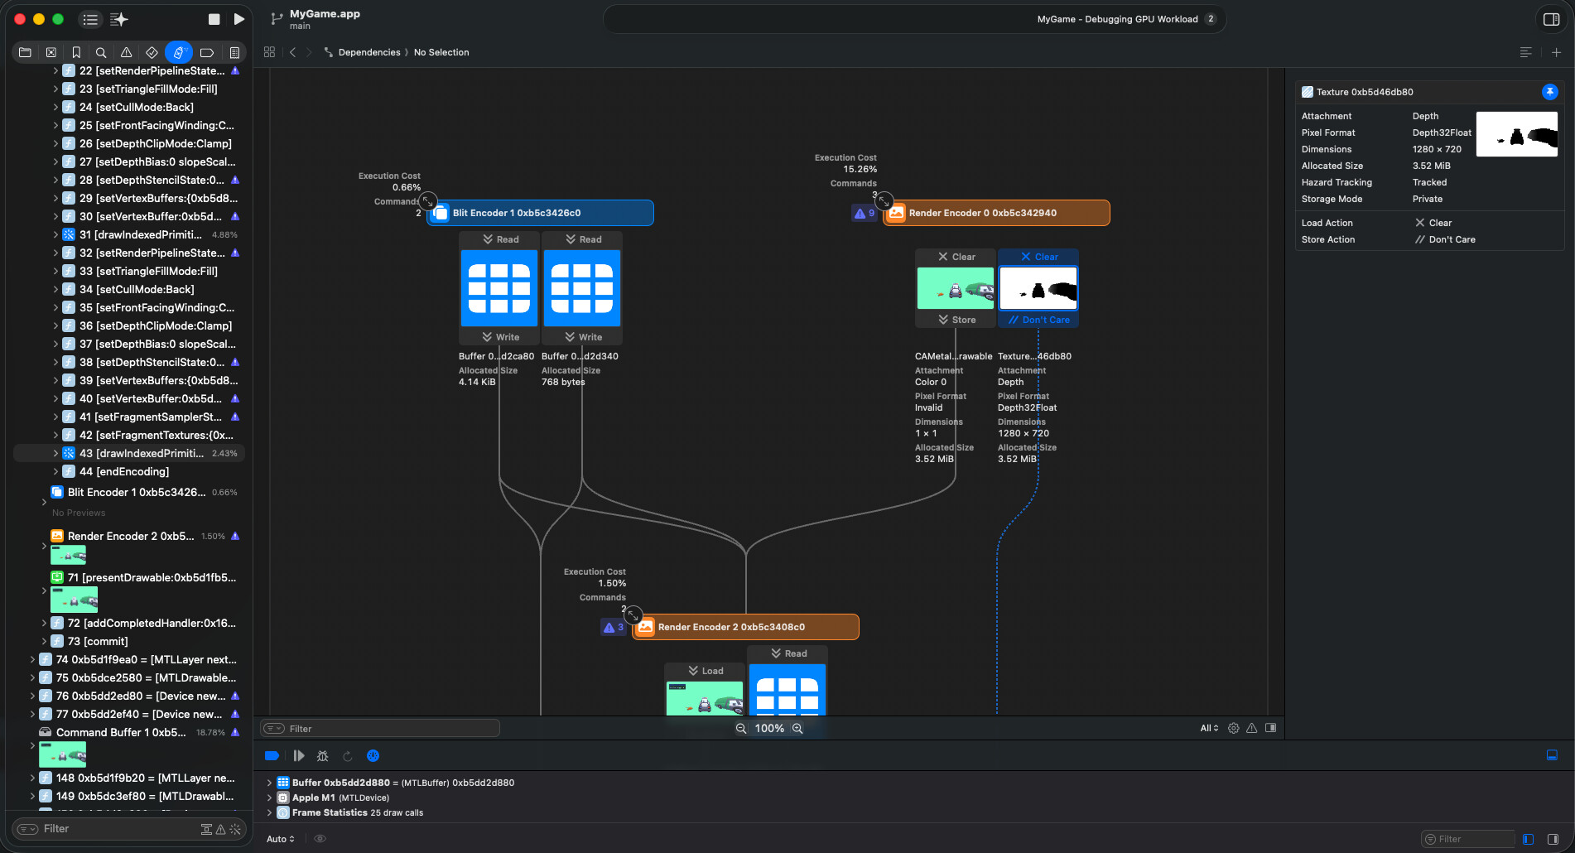The image size is (1575, 853).
Task: Open the Debug navigator spray-can tab
Action: pos(178,52)
